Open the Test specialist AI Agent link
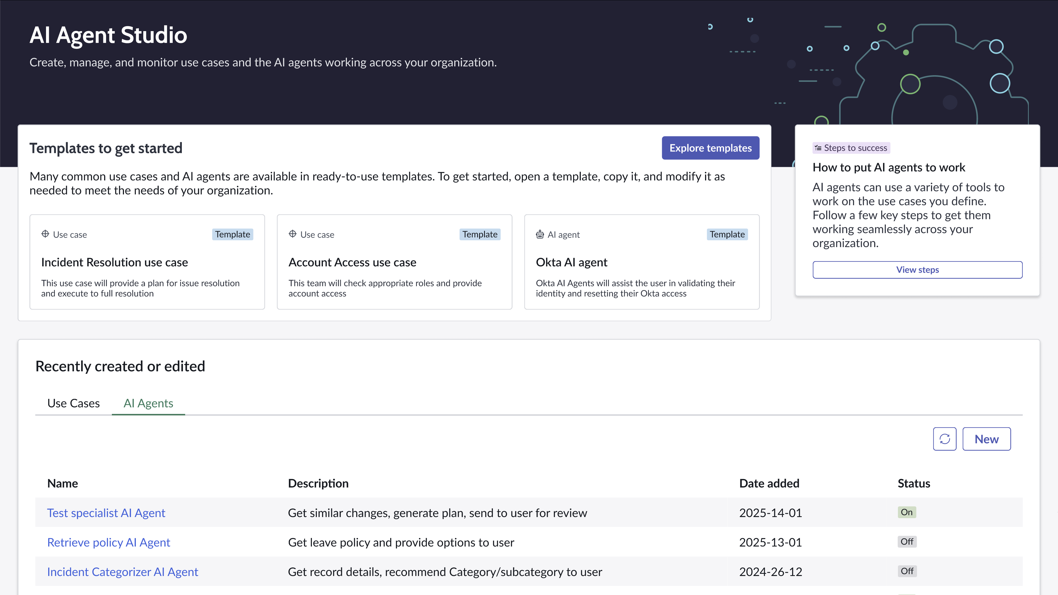 pos(106,513)
